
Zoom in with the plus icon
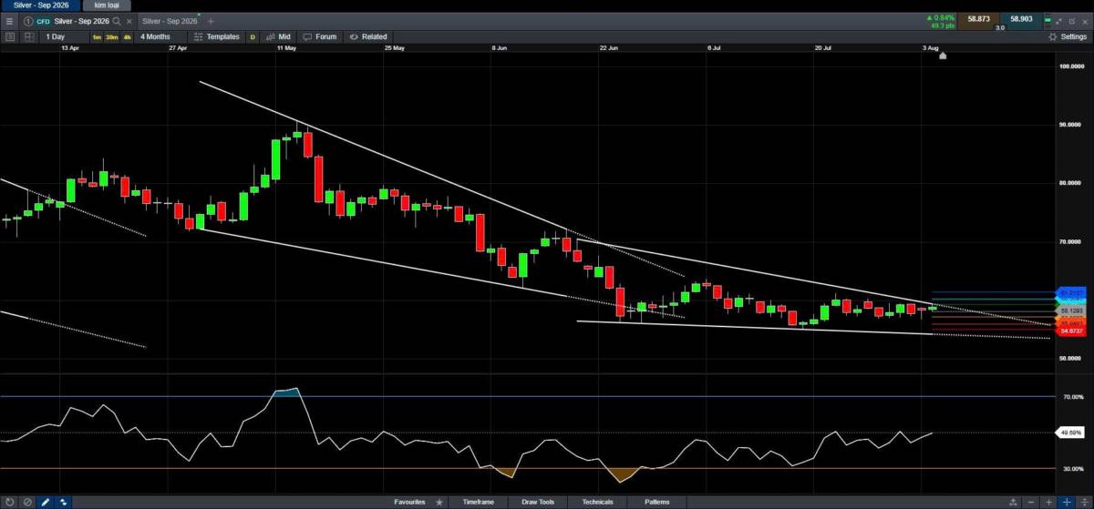[1048, 502]
